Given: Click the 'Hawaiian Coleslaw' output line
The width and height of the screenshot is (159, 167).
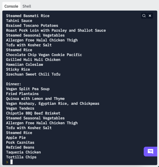Looking at the screenshot, I should [x=25, y=65].
